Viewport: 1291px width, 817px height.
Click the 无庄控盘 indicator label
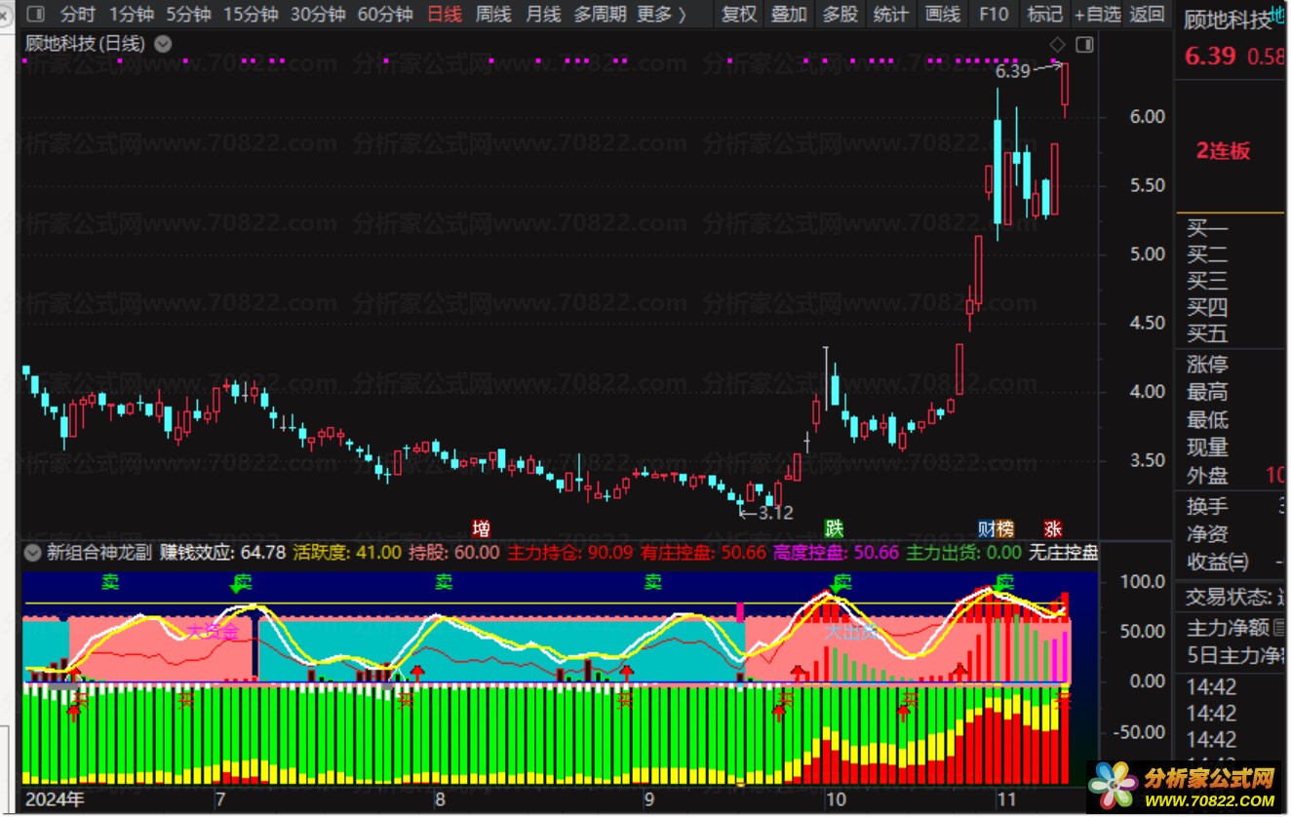[1064, 553]
